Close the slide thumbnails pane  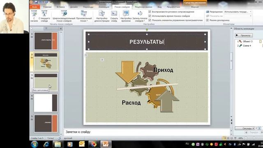[x=61, y=28]
